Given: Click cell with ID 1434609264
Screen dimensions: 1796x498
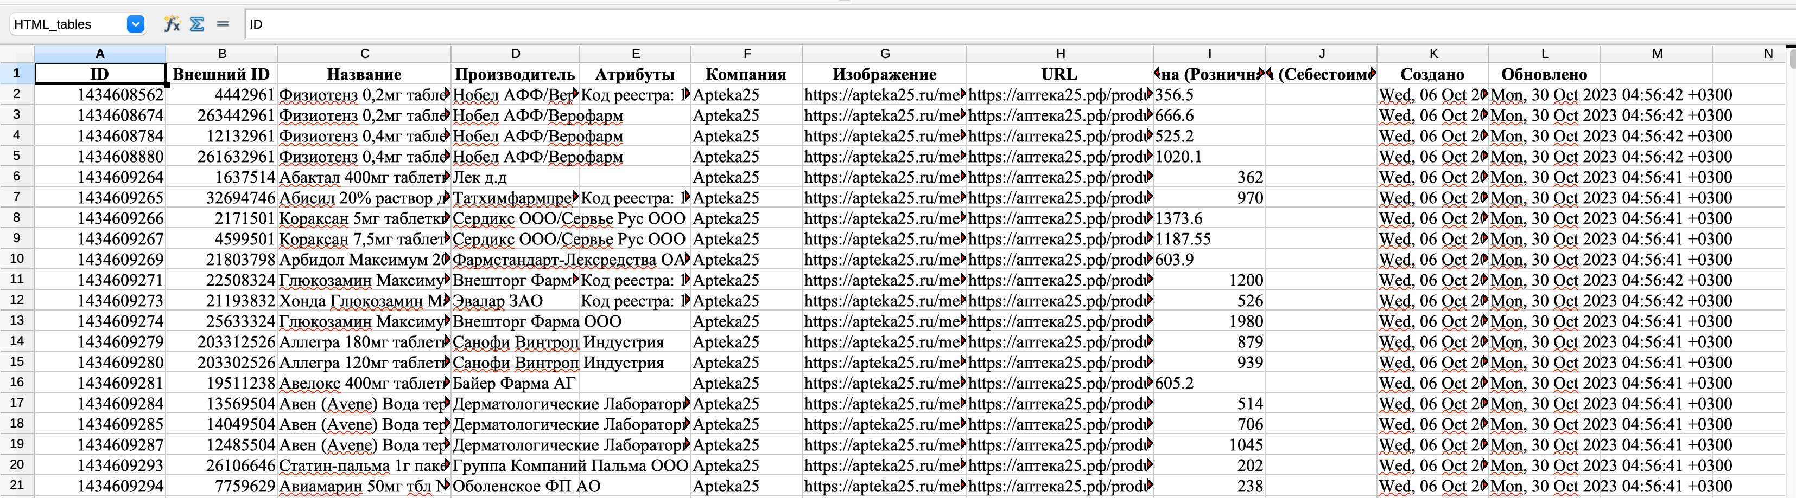Looking at the screenshot, I should tap(100, 178).
